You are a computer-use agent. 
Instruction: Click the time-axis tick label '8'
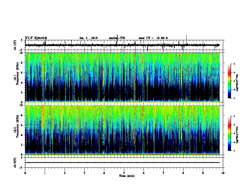183,173
